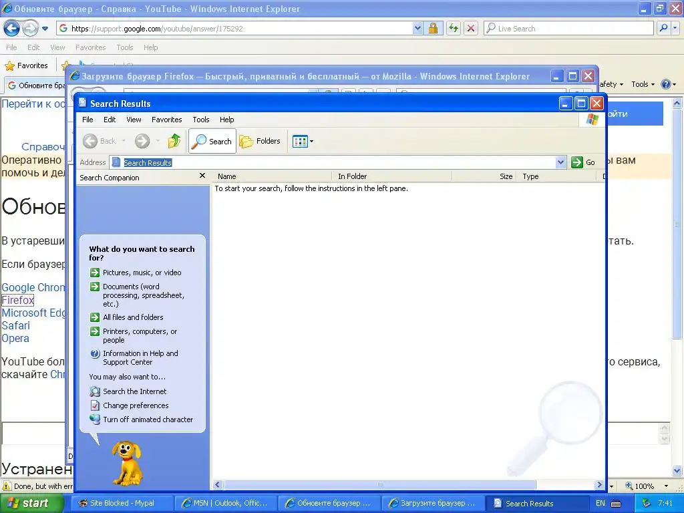Click left arrow of horizontal results scrollbar

pyautogui.click(x=218, y=485)
